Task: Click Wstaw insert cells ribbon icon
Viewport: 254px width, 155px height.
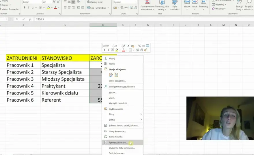Action: [187, 5]
